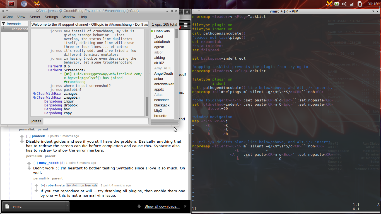381x214 pixels.
Task: Open the pradeek username link
Action: click(38, 136)
